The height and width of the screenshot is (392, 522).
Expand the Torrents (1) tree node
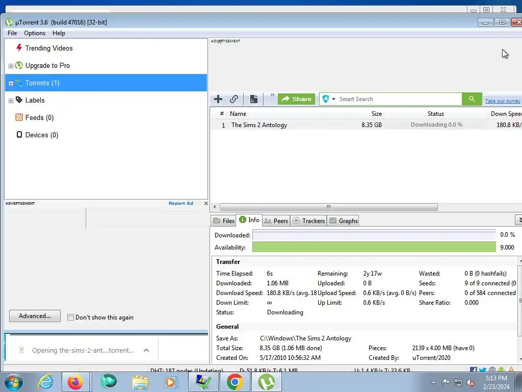[x=11, y=83]
